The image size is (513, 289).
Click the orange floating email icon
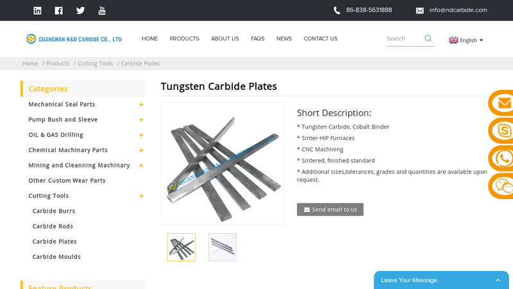click(501, 103)
